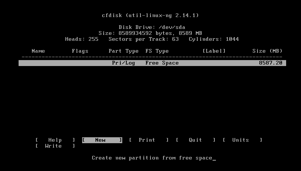Image resolution: width=301 pixels, height=171 pixels.
Task: Select the Free Space partition row
Action: click(152, 63)
